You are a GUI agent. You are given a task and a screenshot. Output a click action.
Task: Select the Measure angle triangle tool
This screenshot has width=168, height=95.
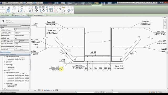click(x=64, y=11)
